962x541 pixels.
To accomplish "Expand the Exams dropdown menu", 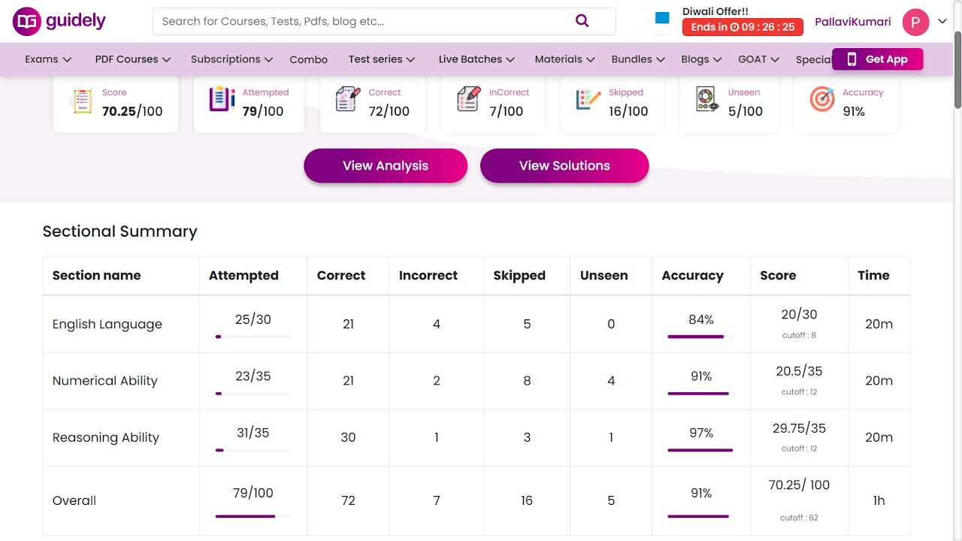I will click(48, 59).
